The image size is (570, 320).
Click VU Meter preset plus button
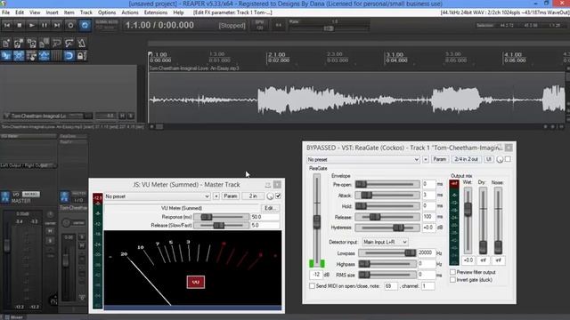[216, 196]
